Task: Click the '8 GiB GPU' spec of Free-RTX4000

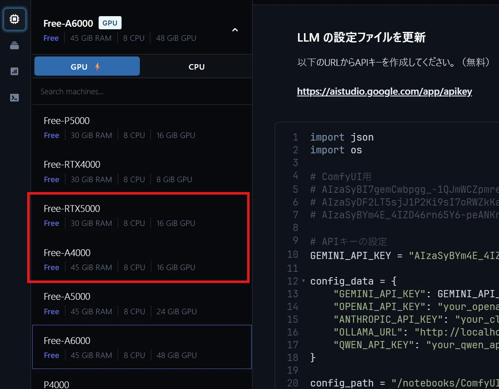Action: click(x=174, y=179)
